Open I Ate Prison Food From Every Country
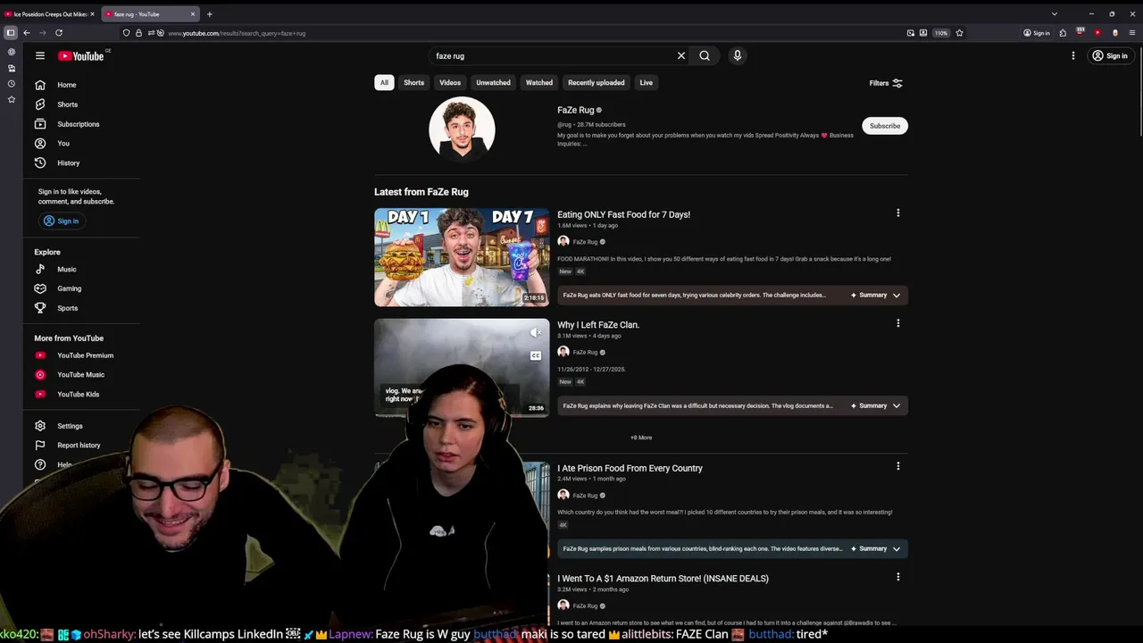 tap(630, 468)
